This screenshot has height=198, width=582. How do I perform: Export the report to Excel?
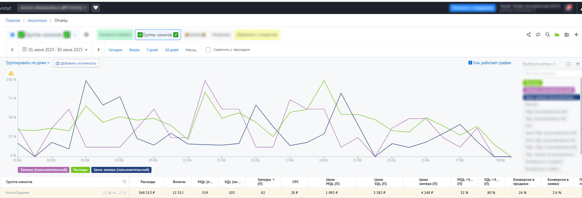tap(567, 35)
